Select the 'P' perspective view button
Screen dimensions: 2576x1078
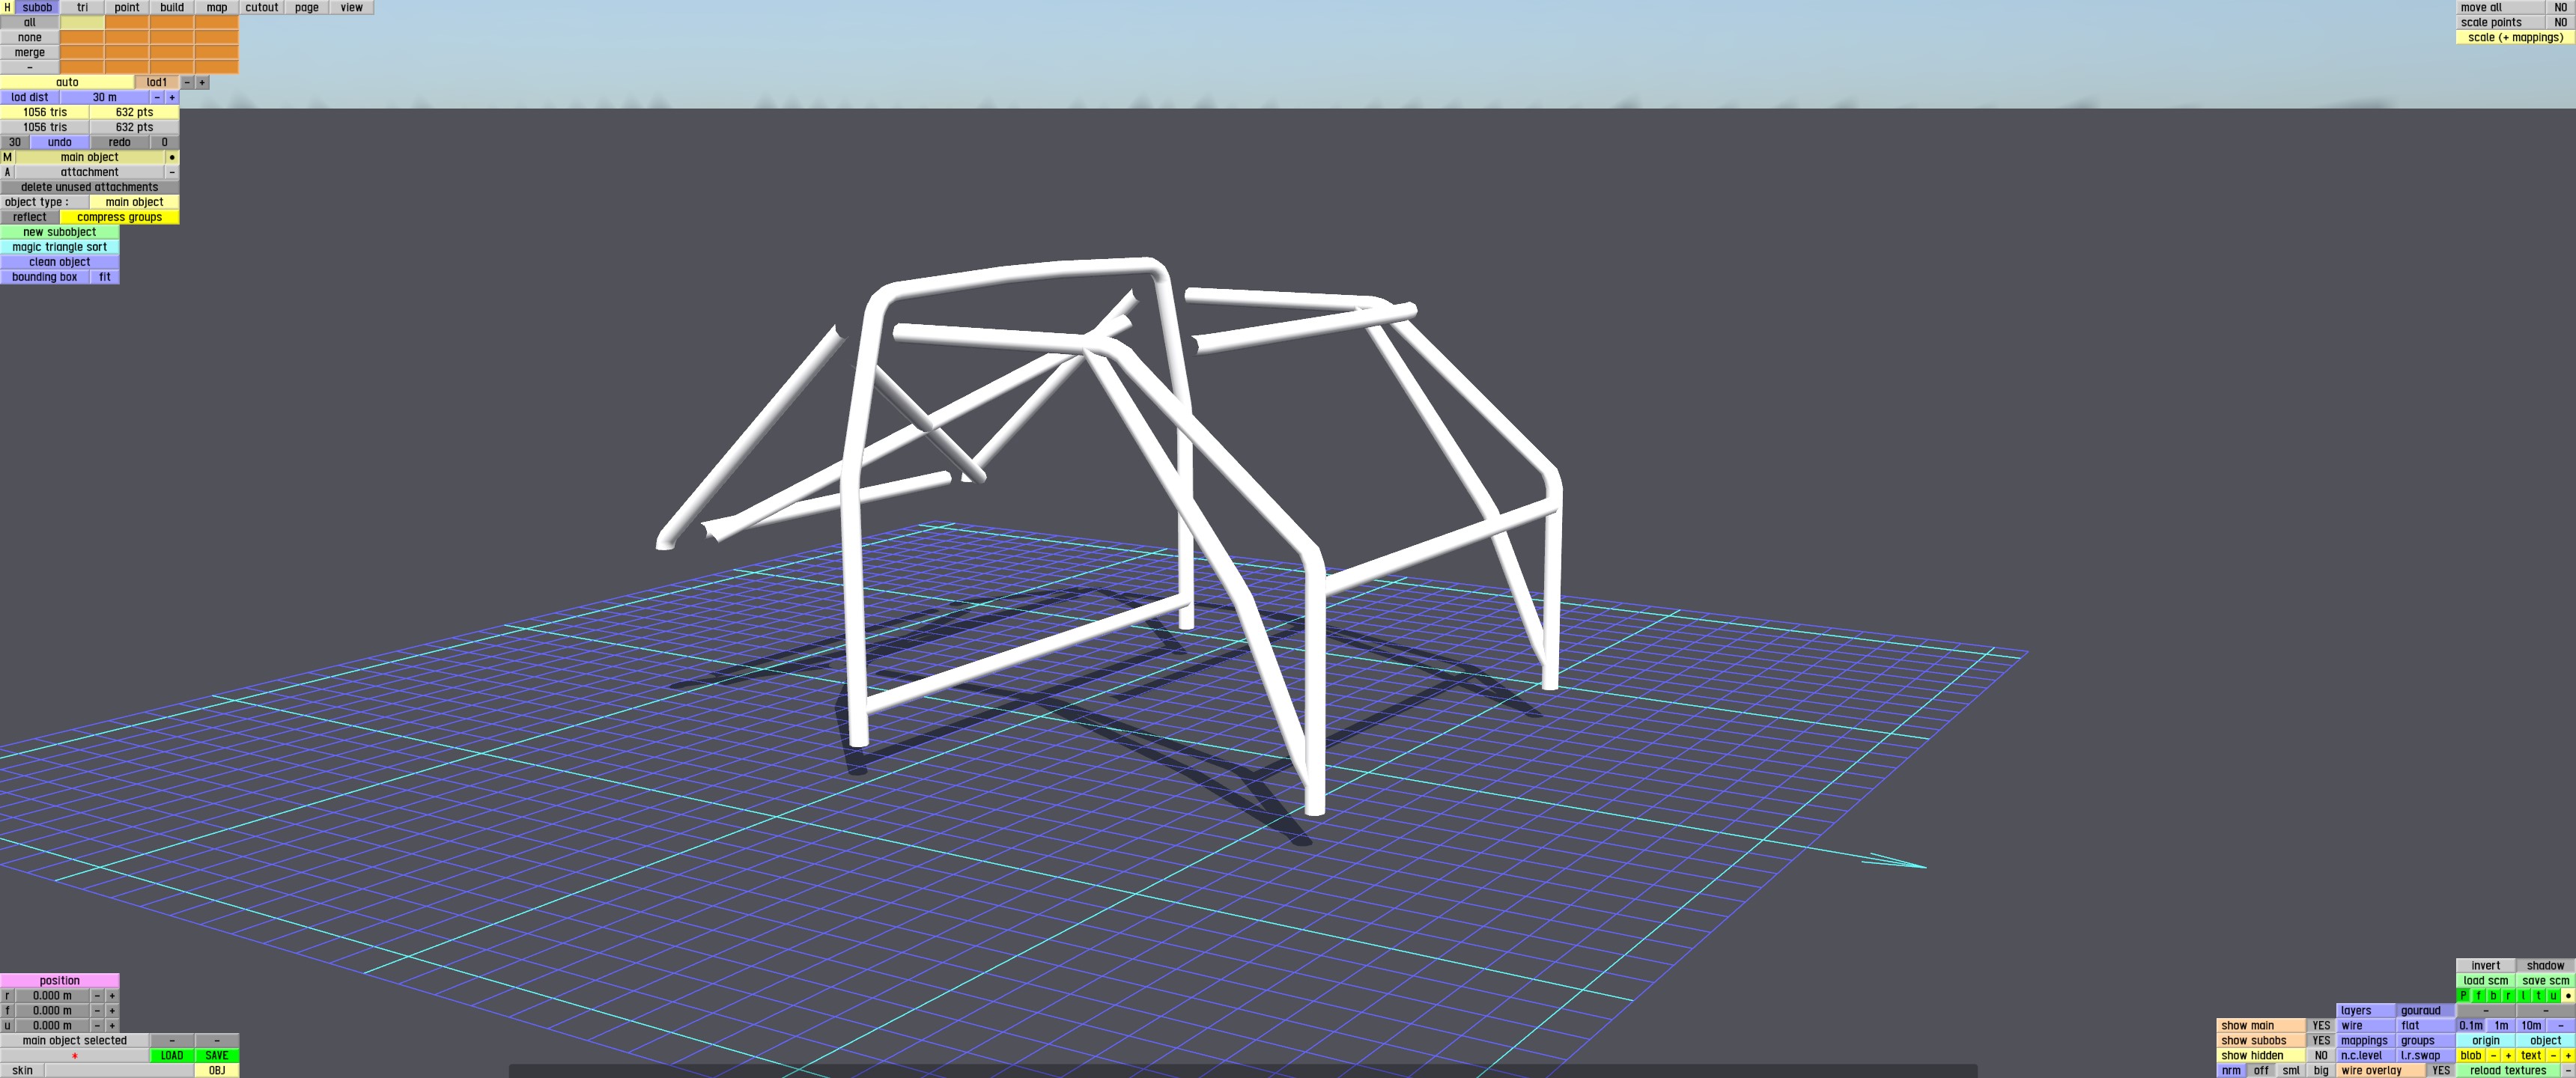[2464, 996]
